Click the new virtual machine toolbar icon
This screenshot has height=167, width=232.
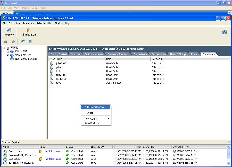(23, 42)
